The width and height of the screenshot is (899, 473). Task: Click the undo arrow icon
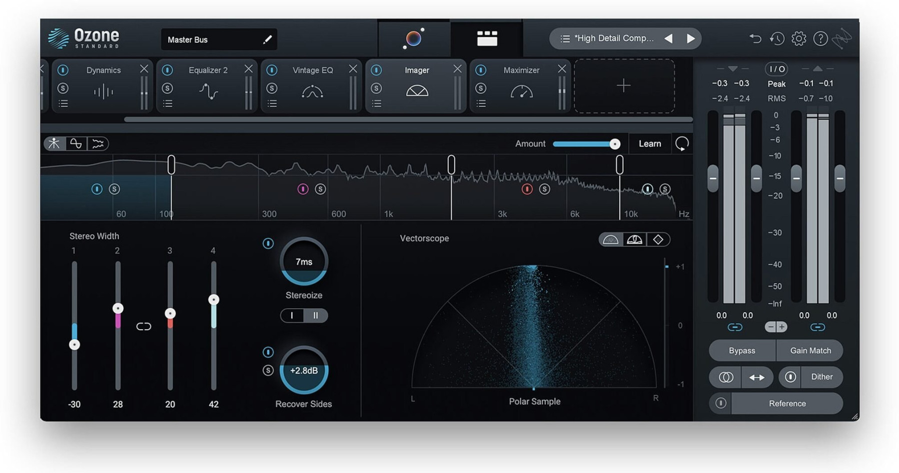pos(755,38)
